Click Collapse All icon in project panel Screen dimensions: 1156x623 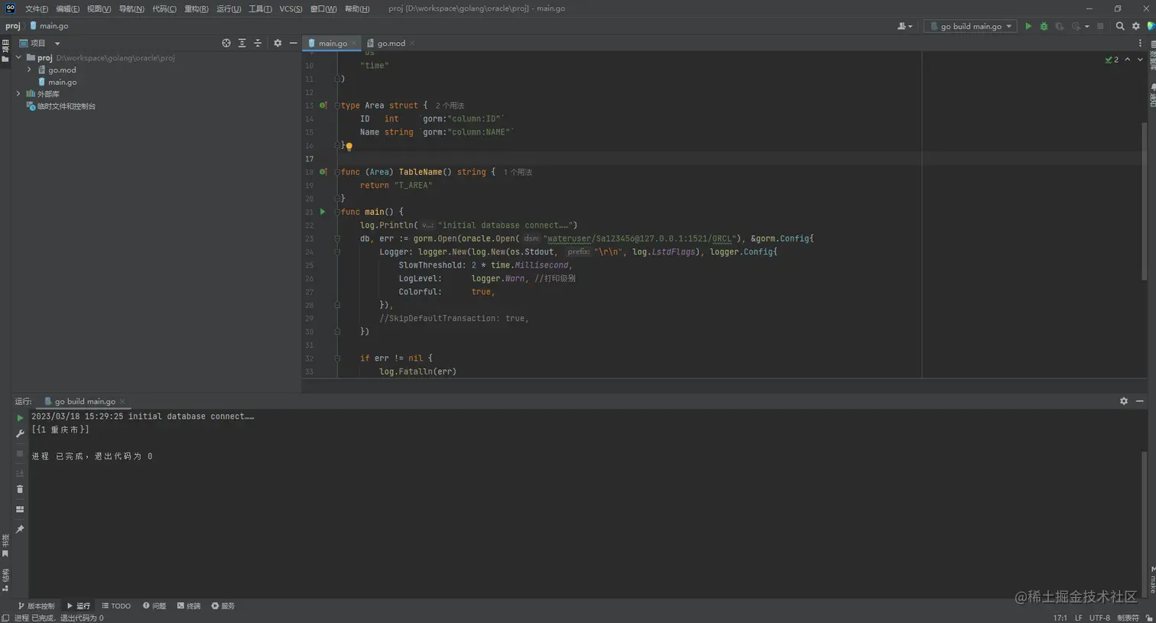coord(258,44)
